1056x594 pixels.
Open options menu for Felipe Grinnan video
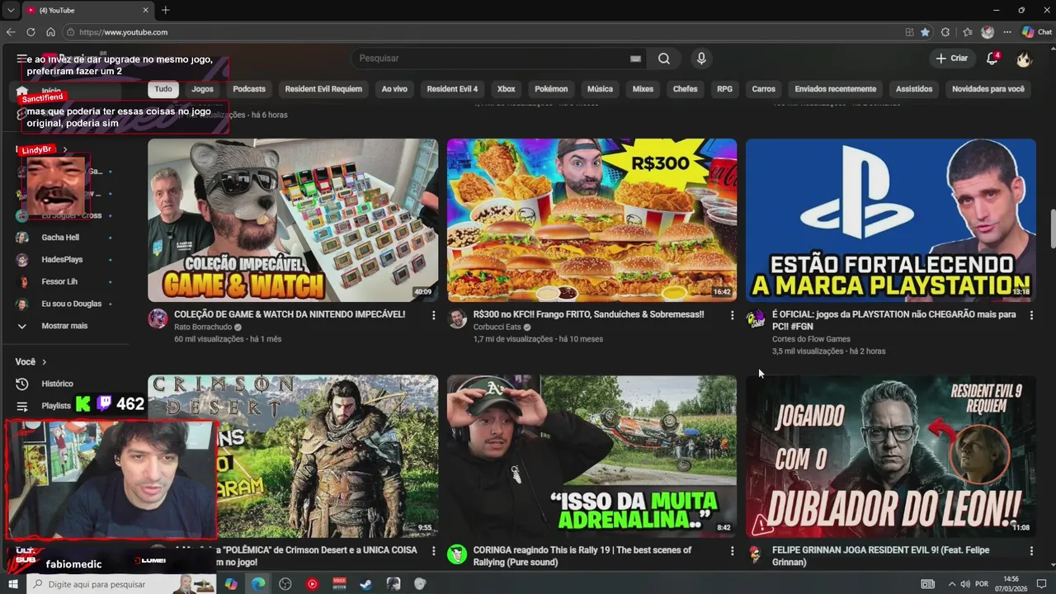point(1031,550)
